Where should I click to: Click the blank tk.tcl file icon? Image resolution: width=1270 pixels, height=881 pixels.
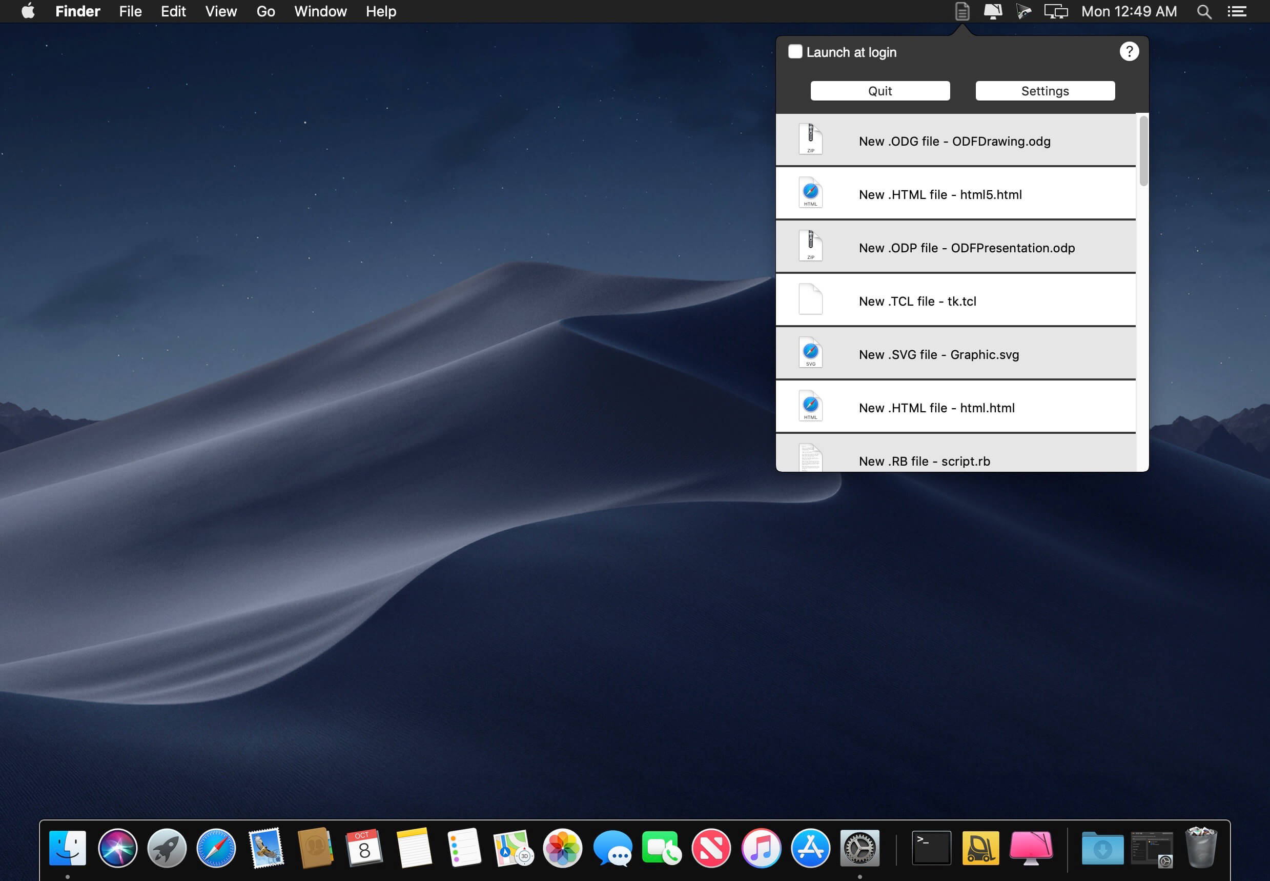[x=810, y=299]
